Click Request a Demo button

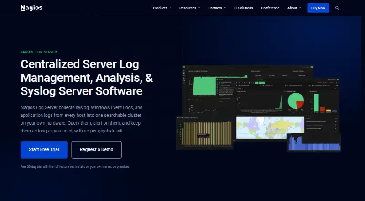pyautogui.click(x=96, y=150)
